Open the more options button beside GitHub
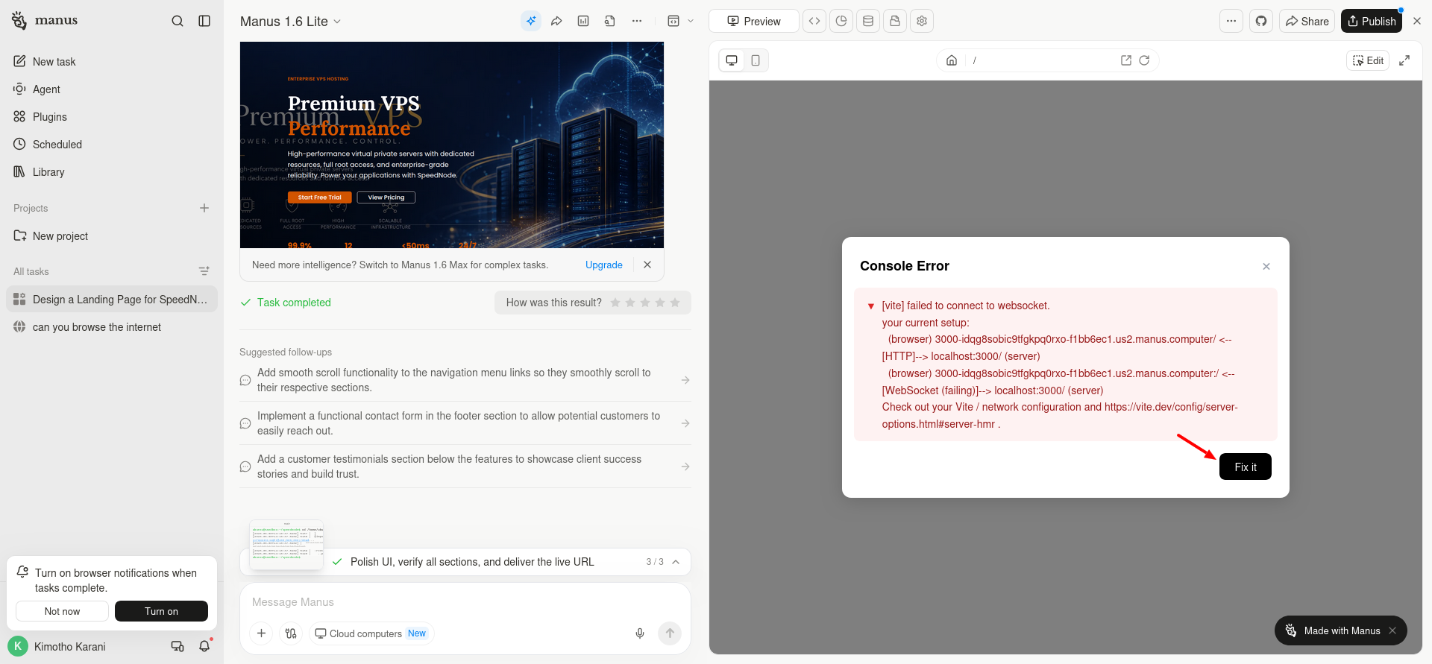1432x664 pixels. tap(1231, 21)
